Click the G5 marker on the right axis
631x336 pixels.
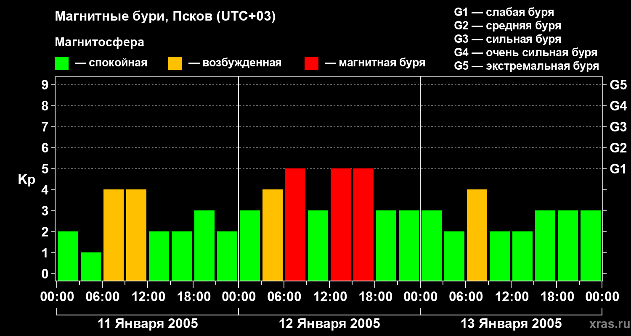(618, 85)
